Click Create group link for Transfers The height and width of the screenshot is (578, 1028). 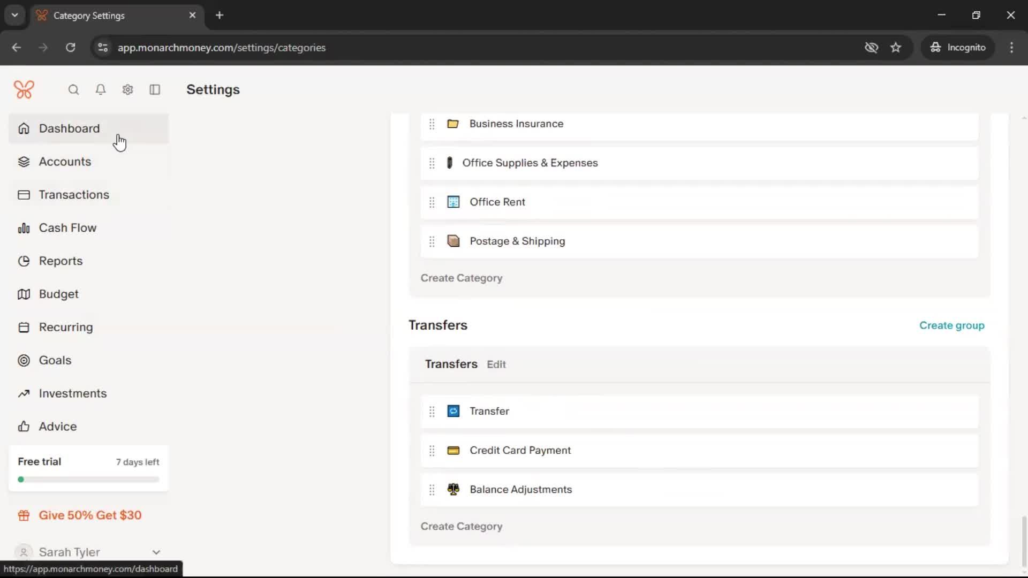951,325
